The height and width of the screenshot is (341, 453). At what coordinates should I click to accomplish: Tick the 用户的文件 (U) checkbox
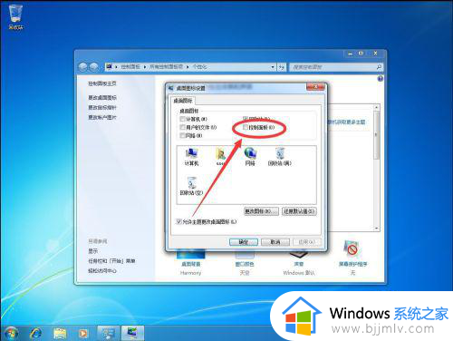[x=182, y=127]
